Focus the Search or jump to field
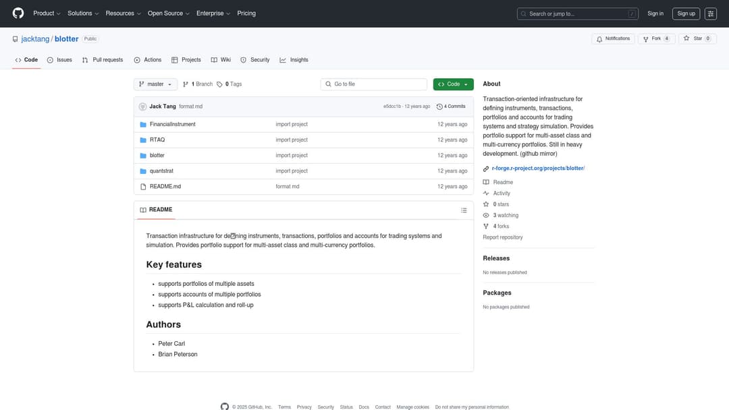 coord(577,13)
